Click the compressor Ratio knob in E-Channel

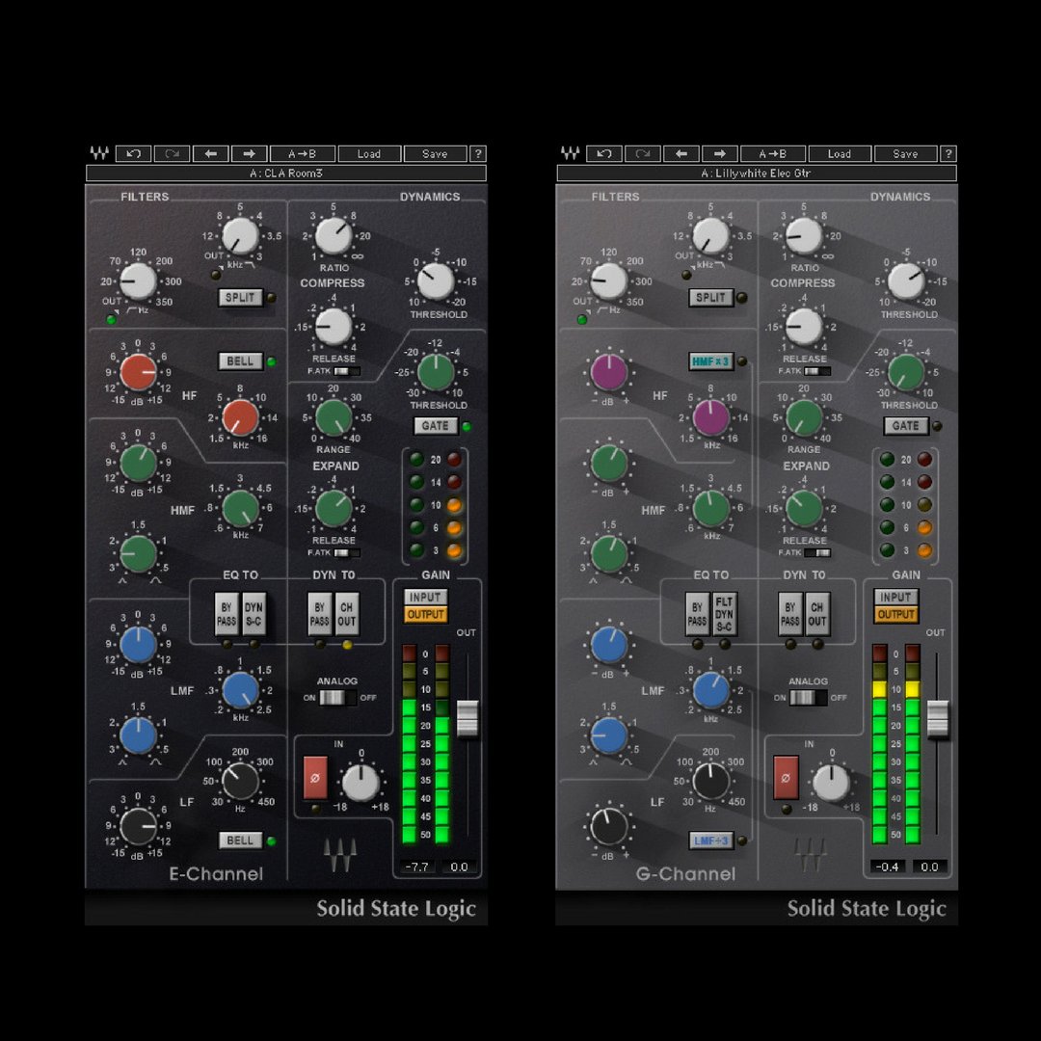click(334, 236)
